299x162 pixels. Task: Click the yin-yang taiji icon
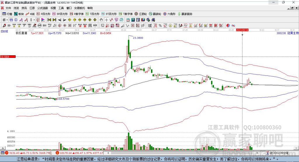228,25
